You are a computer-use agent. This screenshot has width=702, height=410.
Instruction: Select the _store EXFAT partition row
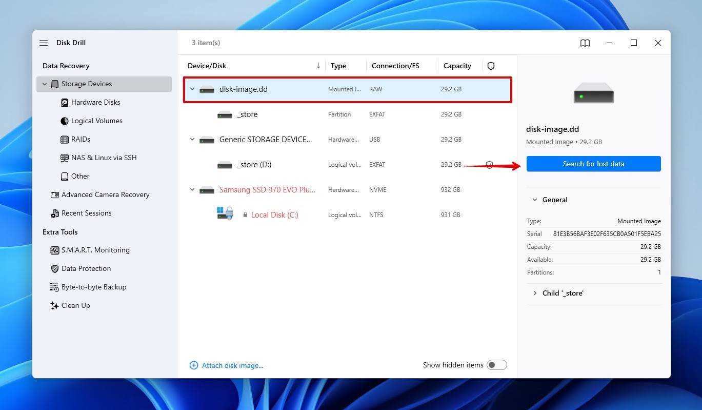(347, 114)
